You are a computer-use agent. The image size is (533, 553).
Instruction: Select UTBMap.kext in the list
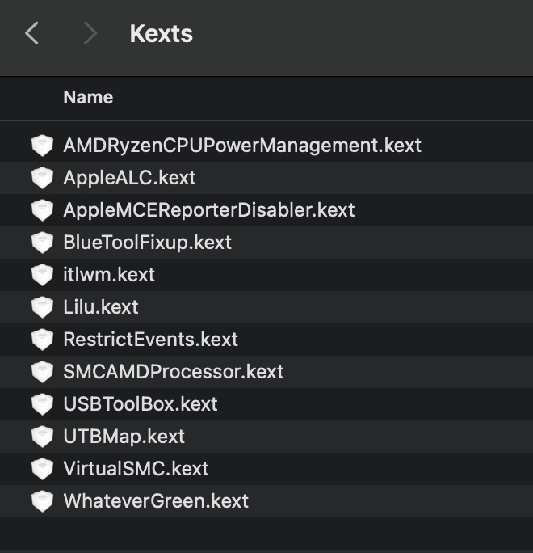point(124,437)
